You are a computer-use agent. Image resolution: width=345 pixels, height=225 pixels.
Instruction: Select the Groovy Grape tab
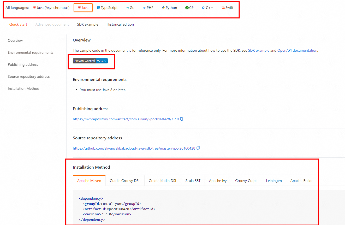point(246,181)
